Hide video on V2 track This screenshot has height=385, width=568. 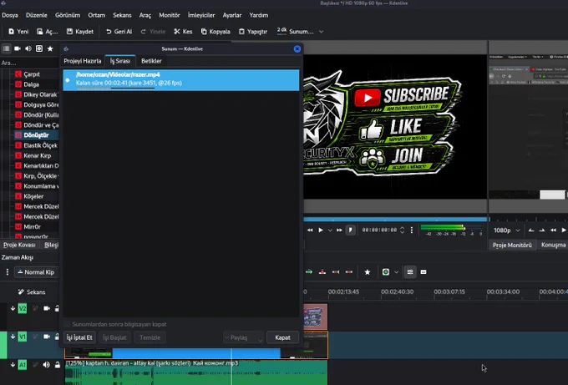tap(47, 308)
